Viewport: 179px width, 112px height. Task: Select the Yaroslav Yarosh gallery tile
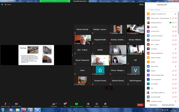pyautogui.click(x=100, y=81)
